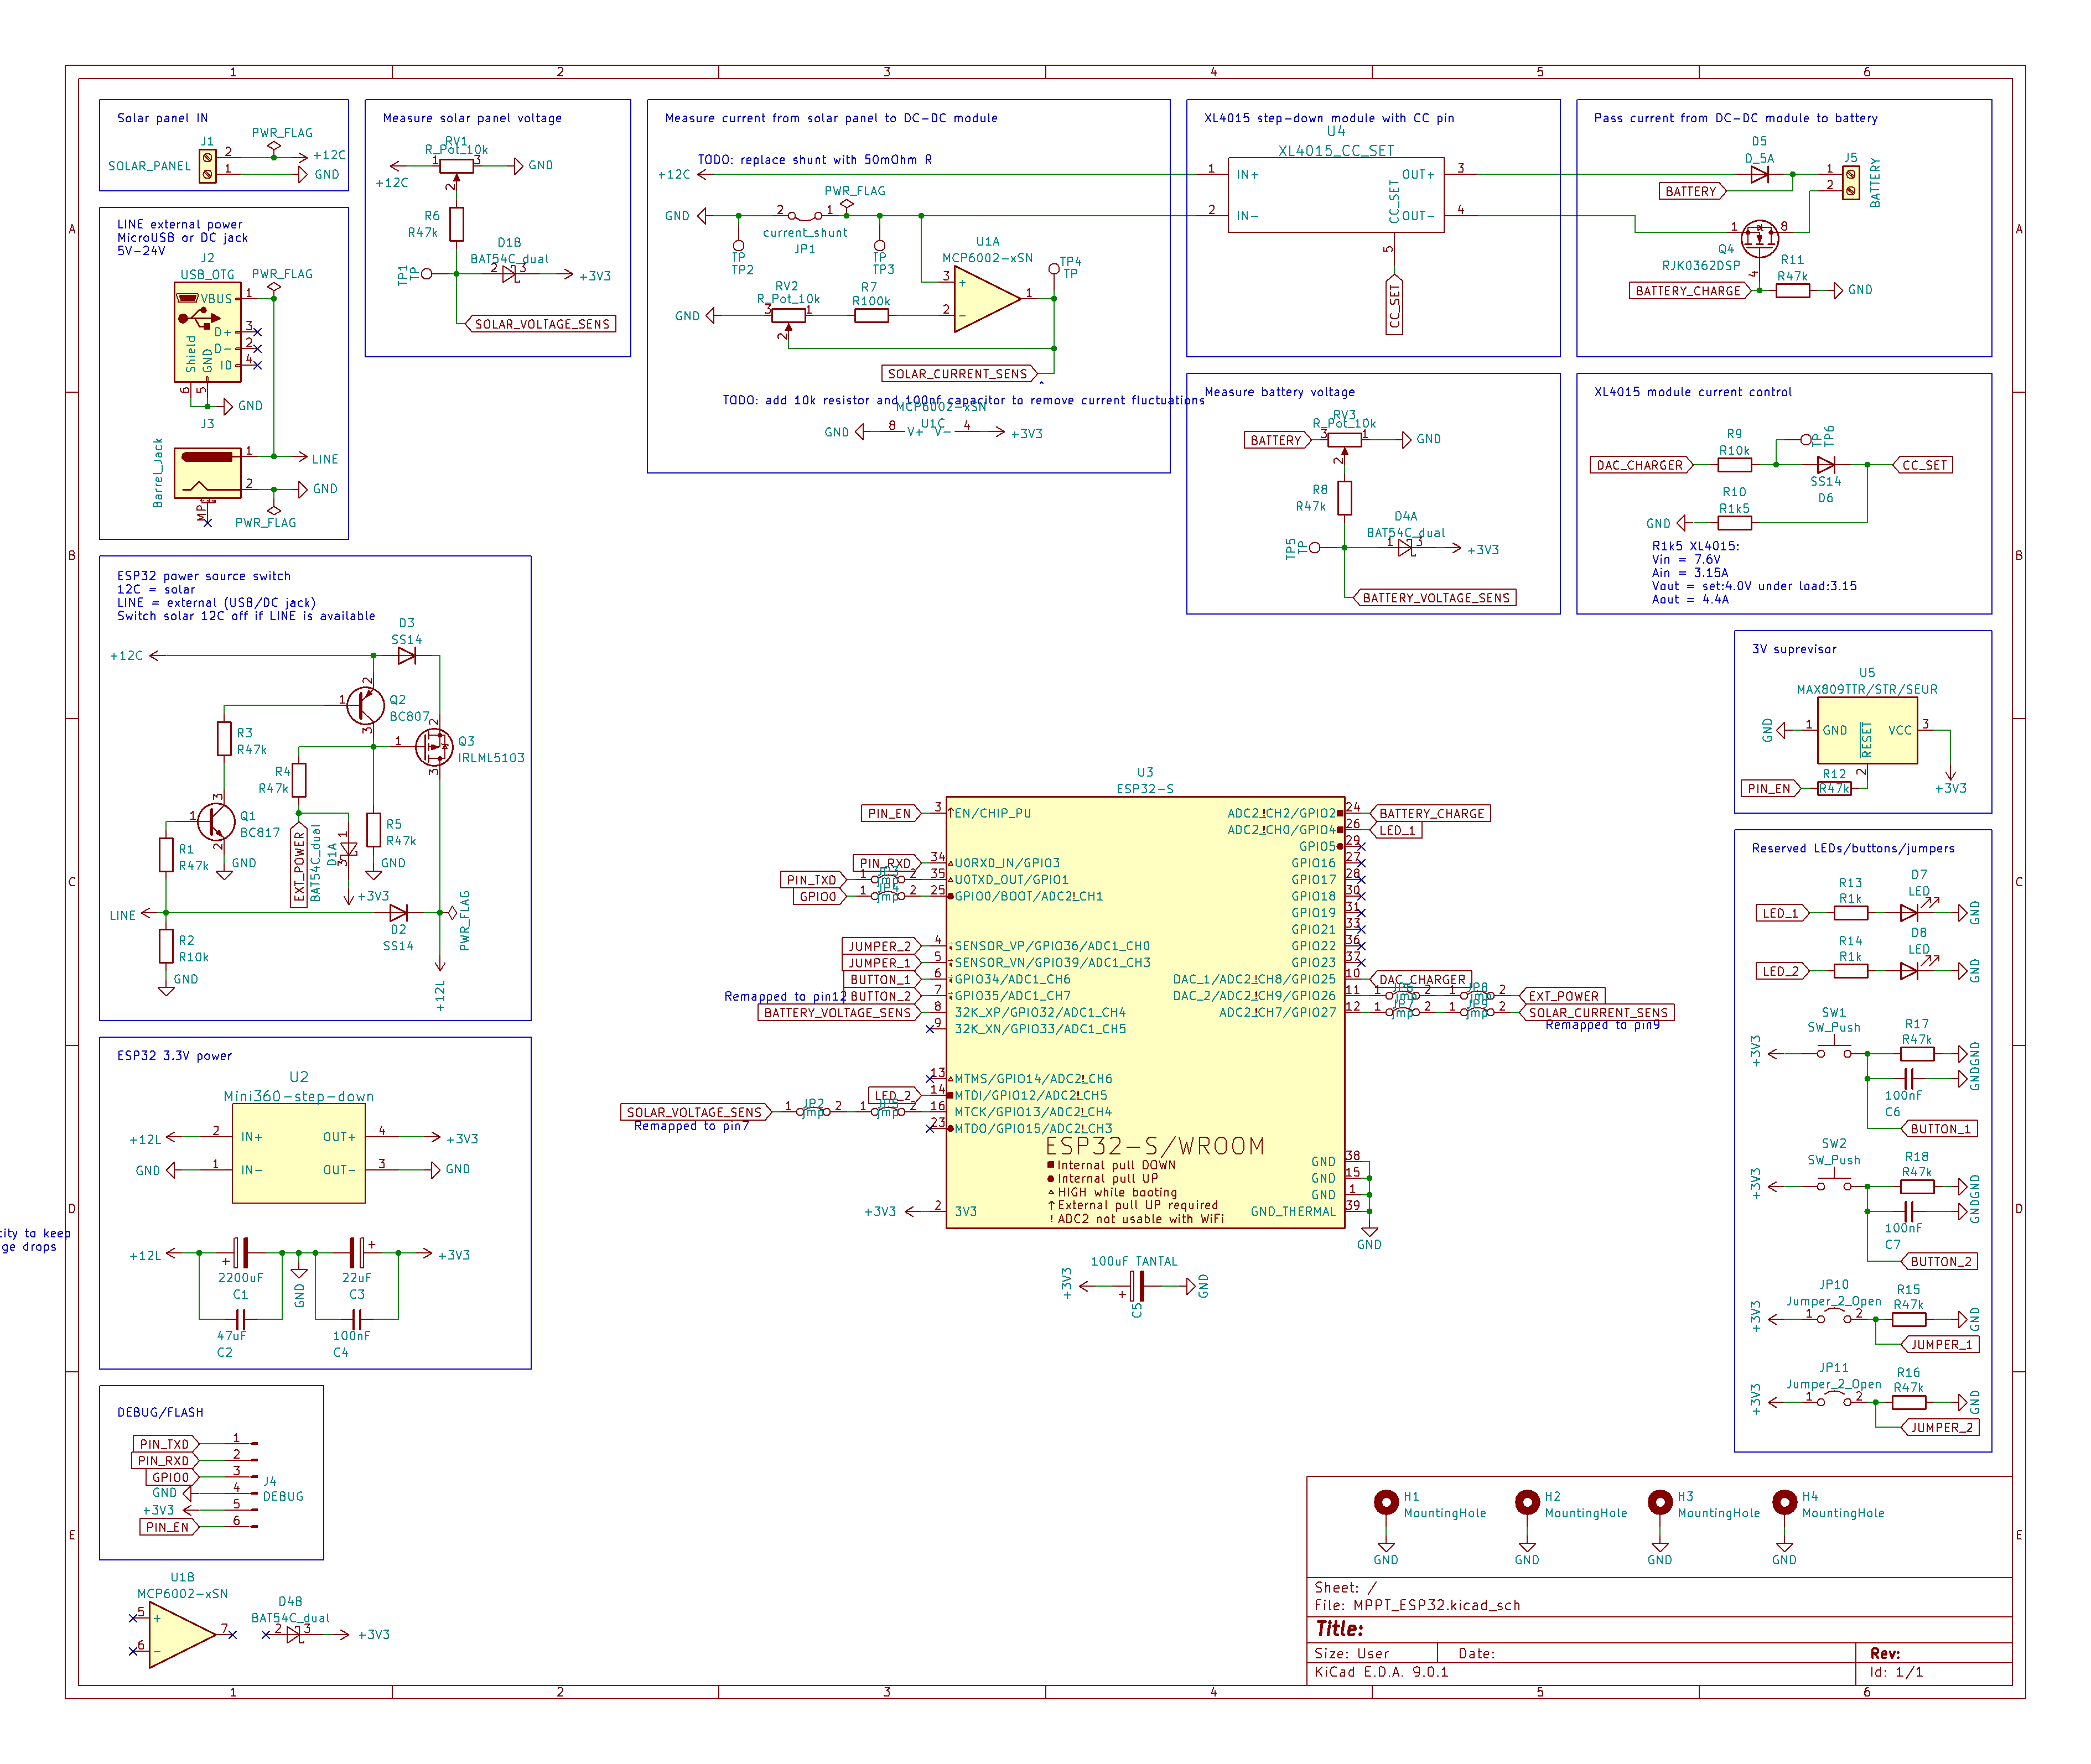Click 'Measure solar panel voltage' title
Viewport: 2091px width, 1764px height.
point(472,118)
